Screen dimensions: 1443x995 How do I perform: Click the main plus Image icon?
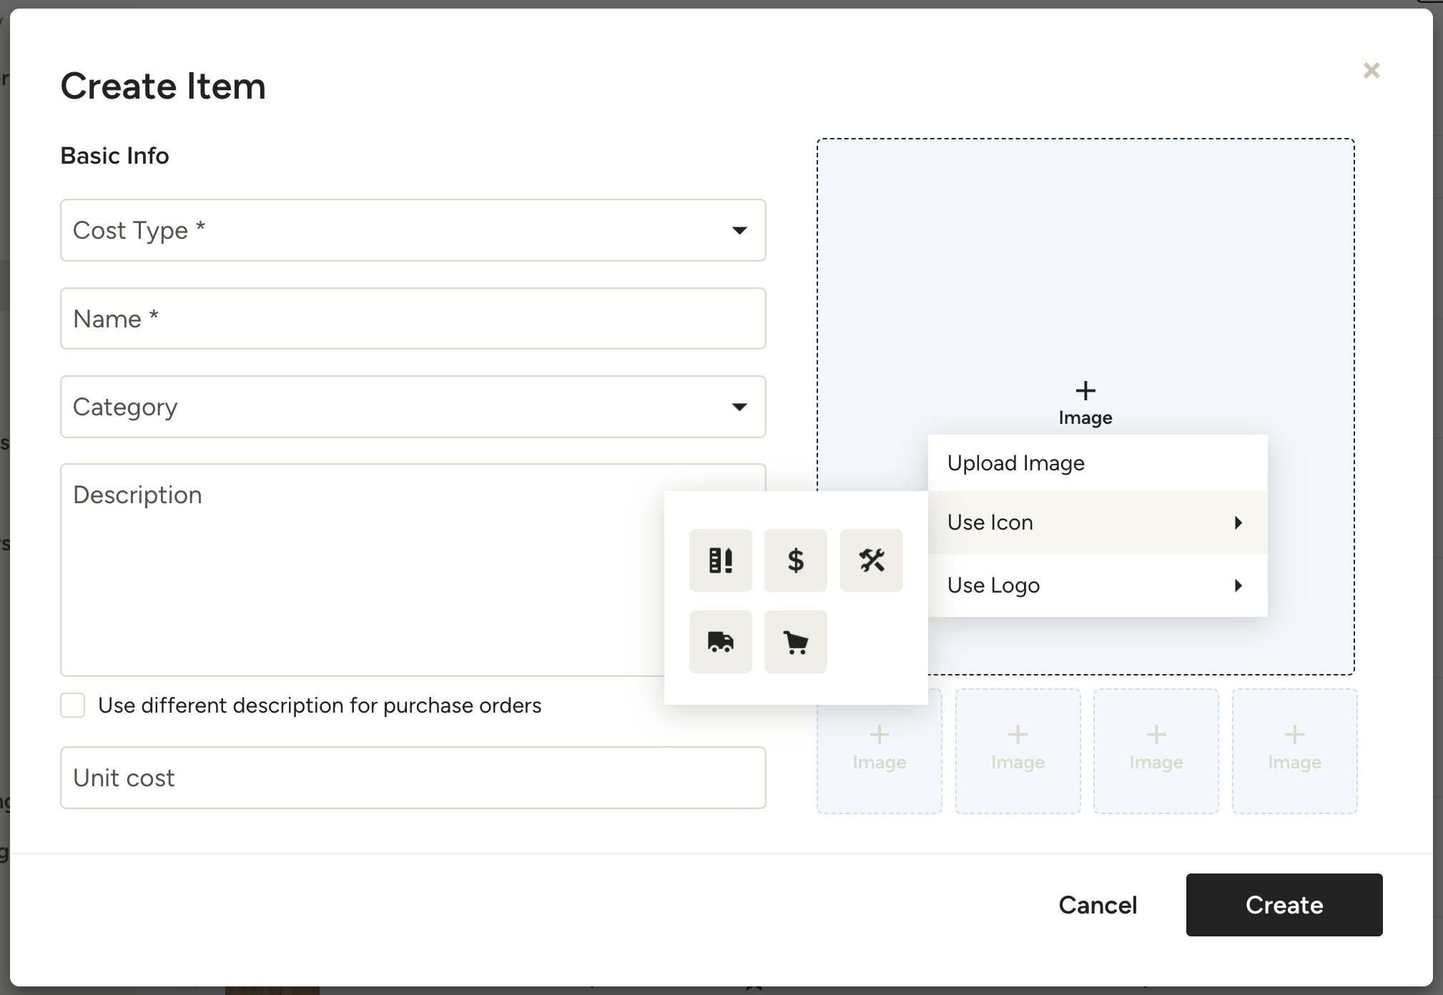[1085, 392]
